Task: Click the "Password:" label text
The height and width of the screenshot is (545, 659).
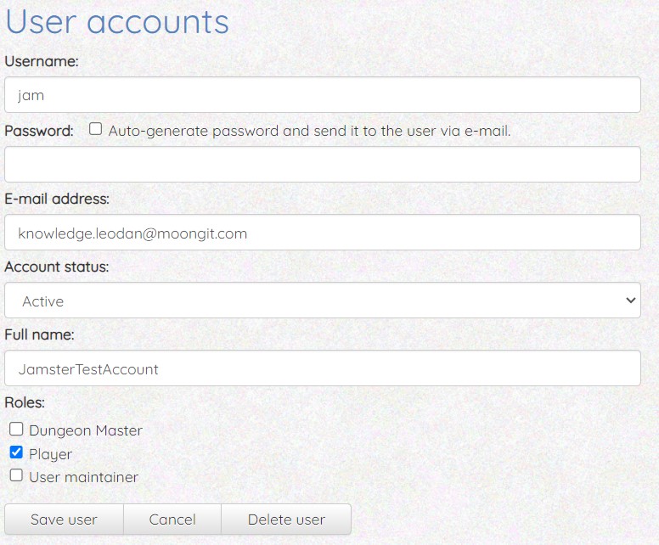Action: tap(39, 131)
